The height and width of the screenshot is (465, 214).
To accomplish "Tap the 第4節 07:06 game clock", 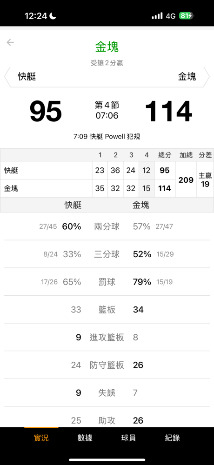I will tap(107, 110).
